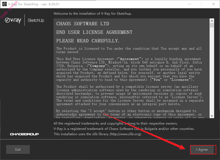
Task: Close the V-Ray installer window
Action: pyautogui.click(x=214, y=4)
